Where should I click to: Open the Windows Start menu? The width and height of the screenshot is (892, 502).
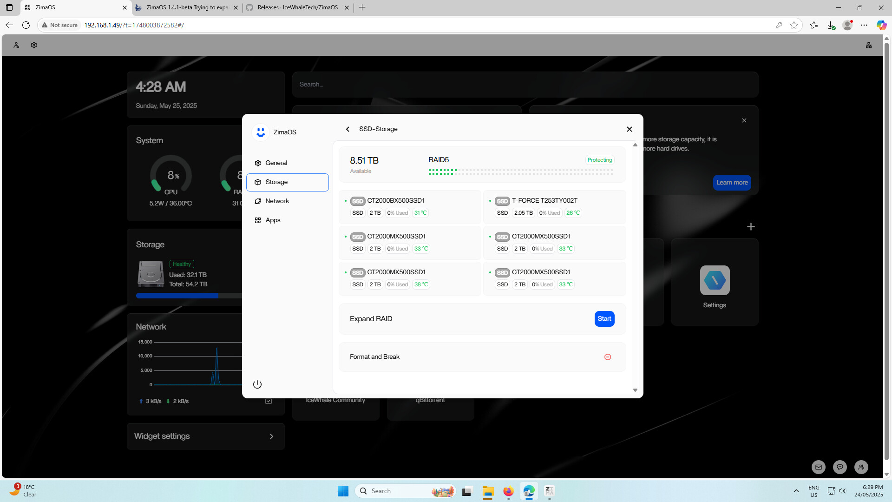(343, 491)
